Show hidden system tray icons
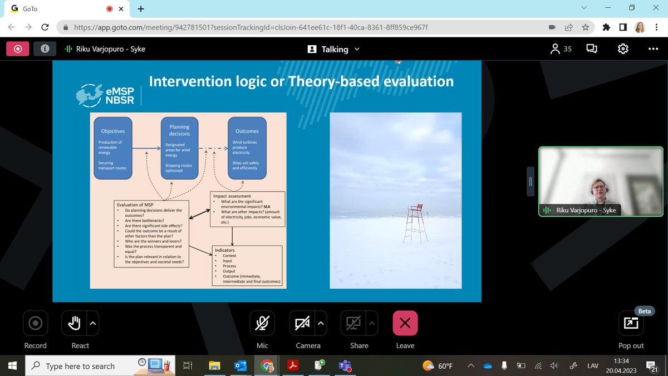The width and height of the screenshot is (668, 376). click(471, 366)
